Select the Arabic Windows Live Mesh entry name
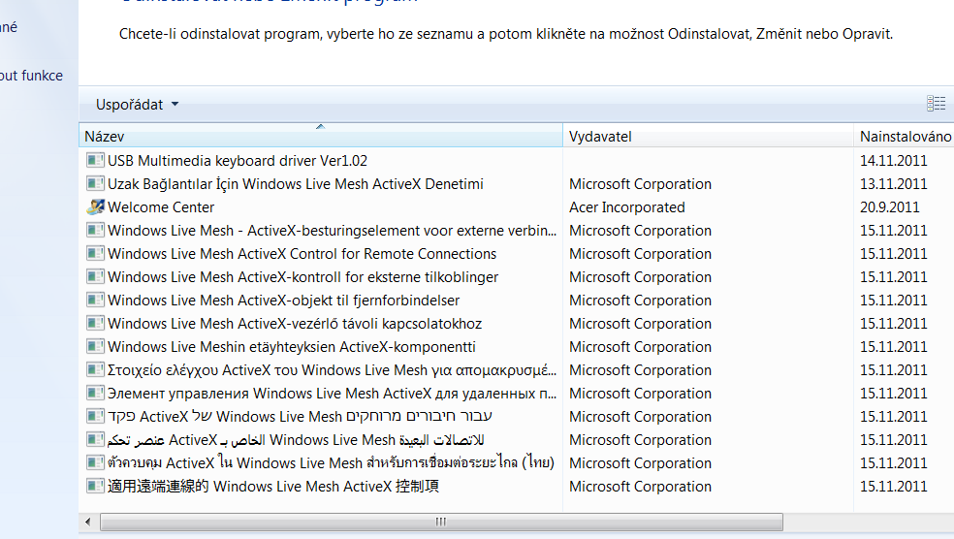 296,440
